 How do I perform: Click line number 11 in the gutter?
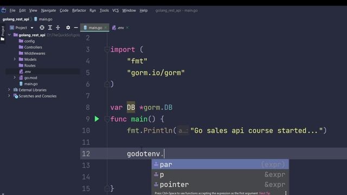click(x=86, y=142)
